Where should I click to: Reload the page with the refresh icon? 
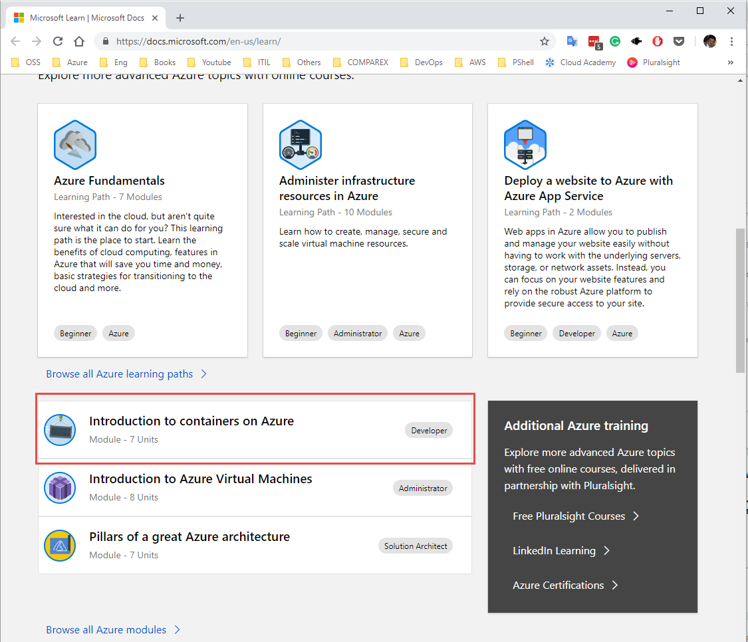coord(58,41)
